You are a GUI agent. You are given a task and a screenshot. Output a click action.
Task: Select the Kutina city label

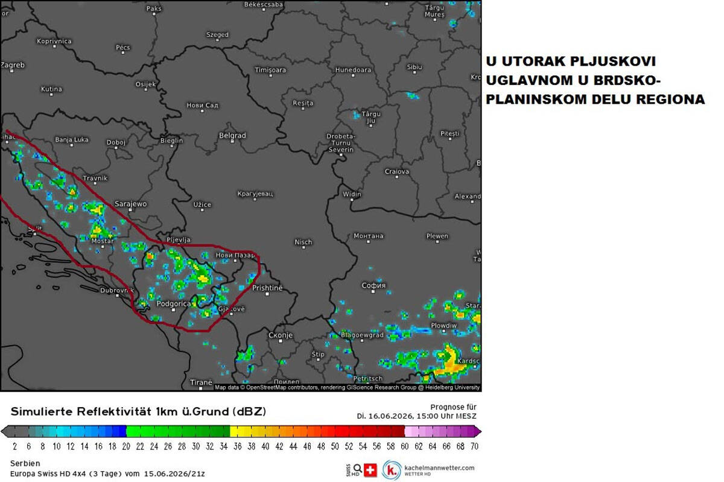(51, 89)
